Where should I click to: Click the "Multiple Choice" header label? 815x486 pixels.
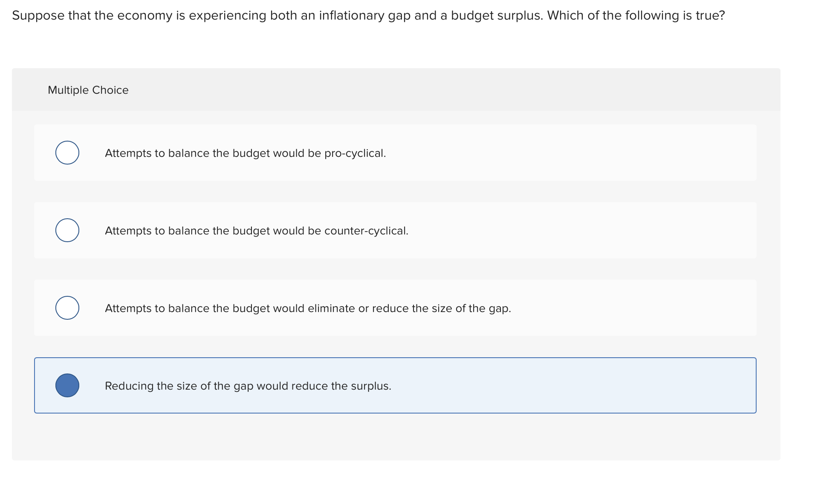click(88, 90)
